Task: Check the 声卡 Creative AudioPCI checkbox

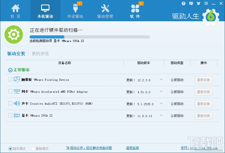Action: click(10, 103)
